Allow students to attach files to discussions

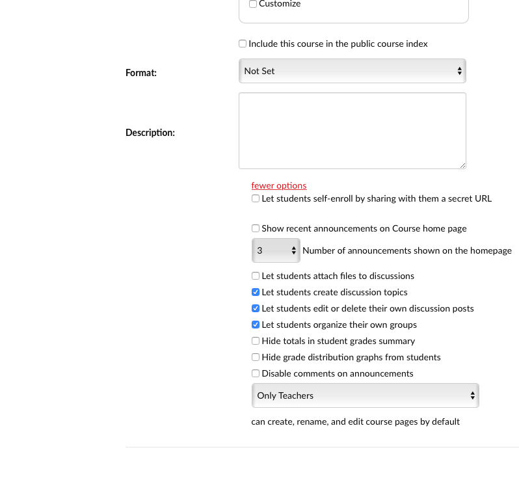coord(256,276)
